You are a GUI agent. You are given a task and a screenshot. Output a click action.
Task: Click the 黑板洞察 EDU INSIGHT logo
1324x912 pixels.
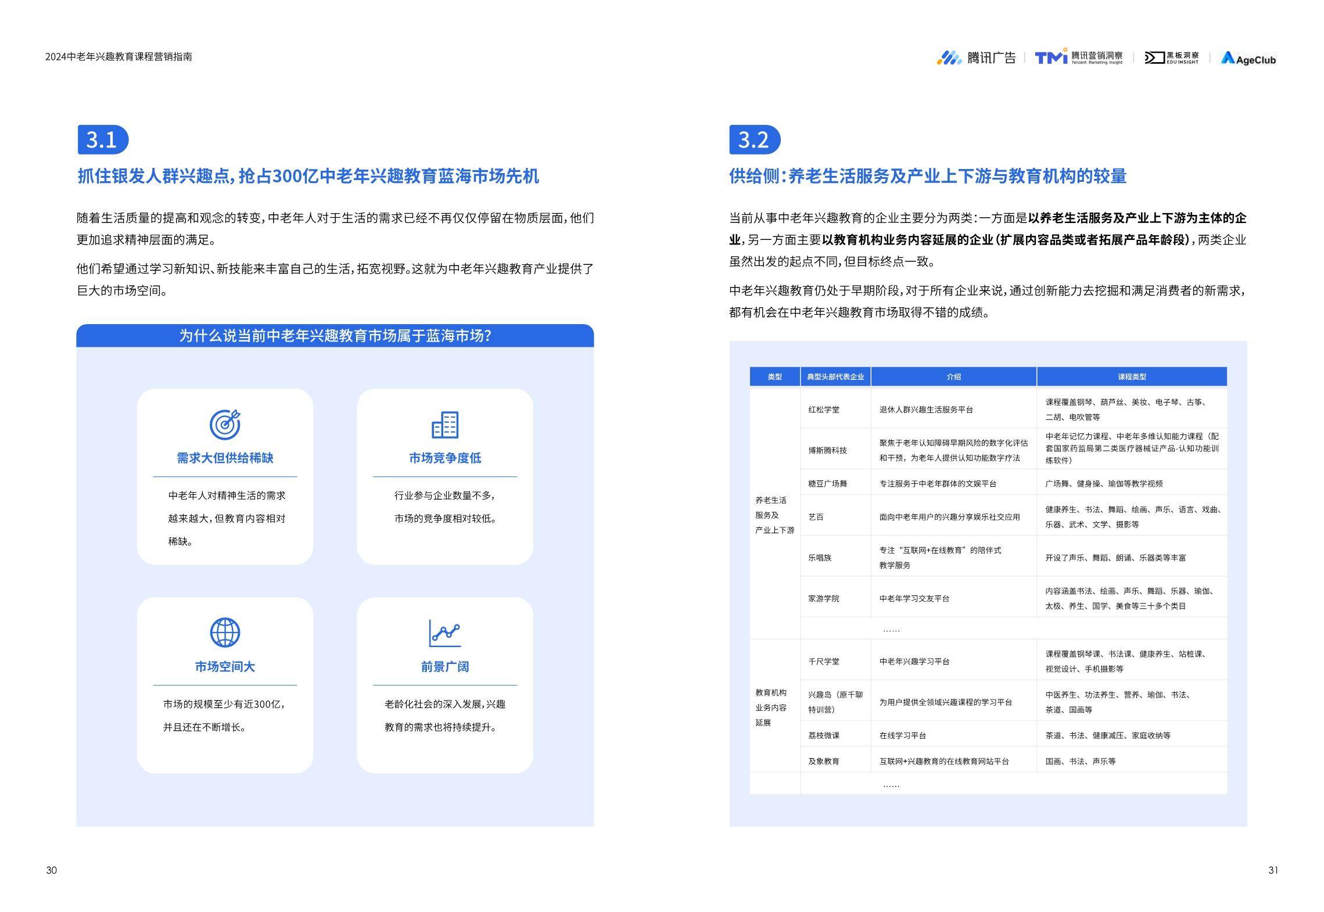(x=1171, y=58)
